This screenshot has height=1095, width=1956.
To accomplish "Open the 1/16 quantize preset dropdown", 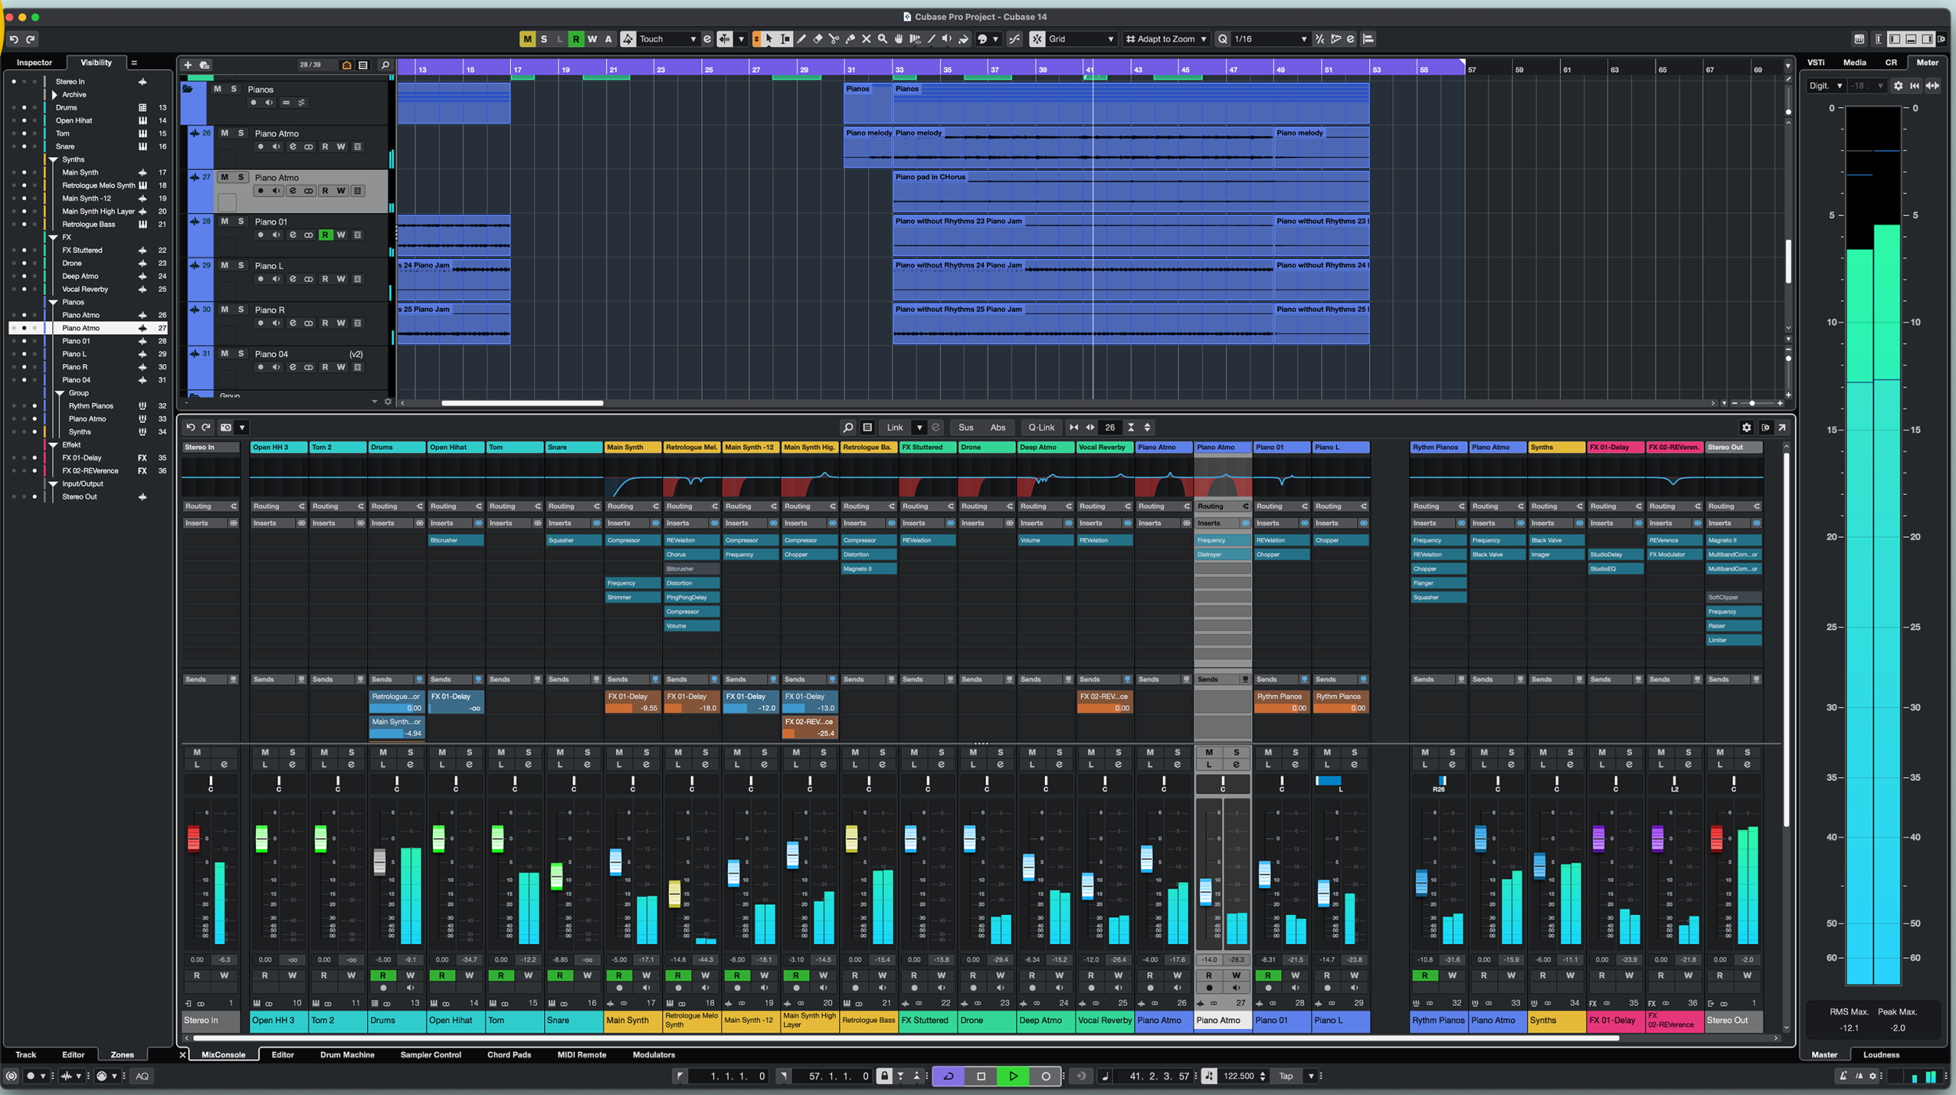I will (1268, 38).
